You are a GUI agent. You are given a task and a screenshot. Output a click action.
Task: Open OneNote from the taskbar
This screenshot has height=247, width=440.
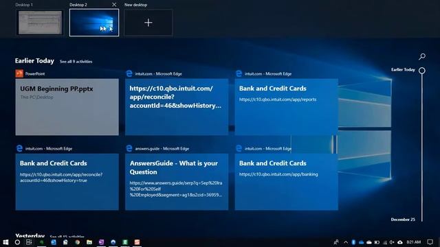point(101,242)
